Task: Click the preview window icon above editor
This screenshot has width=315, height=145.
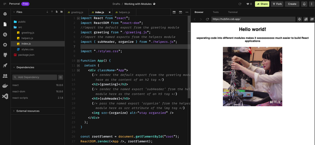Action: (180, 13)
